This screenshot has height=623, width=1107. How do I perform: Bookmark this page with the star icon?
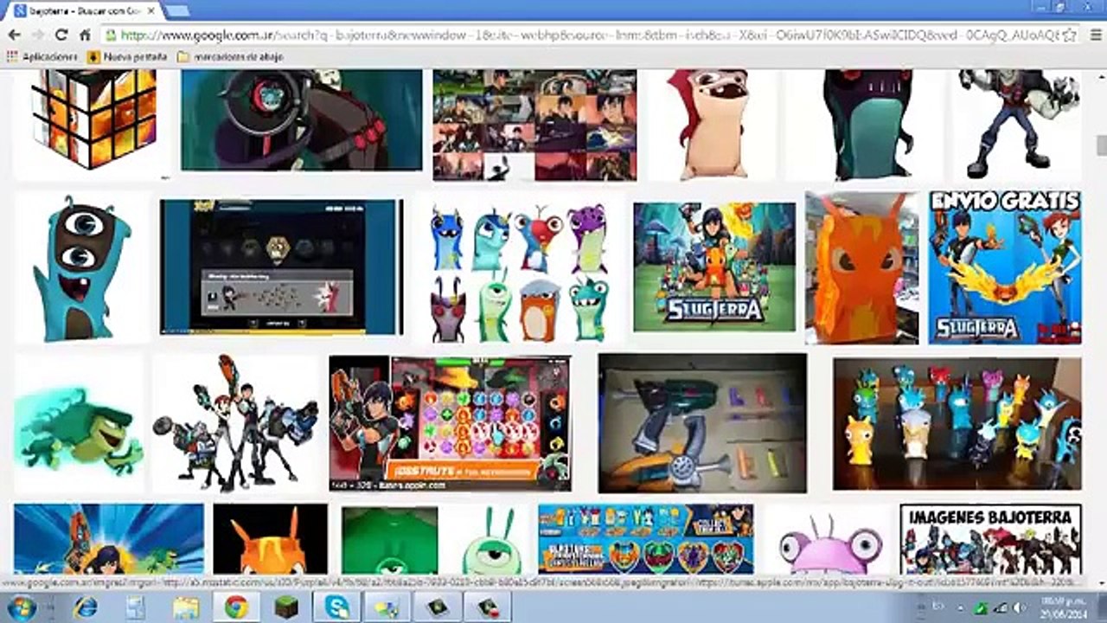tap(1069, 35)
